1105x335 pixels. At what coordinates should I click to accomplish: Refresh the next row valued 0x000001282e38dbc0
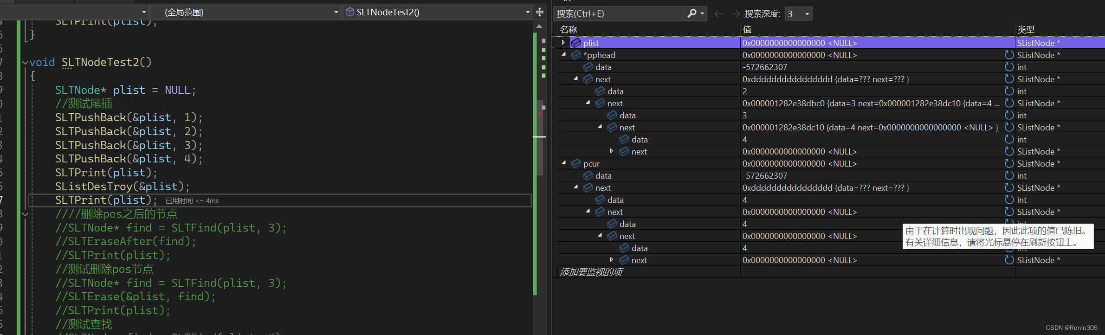tap(1009, 103)
